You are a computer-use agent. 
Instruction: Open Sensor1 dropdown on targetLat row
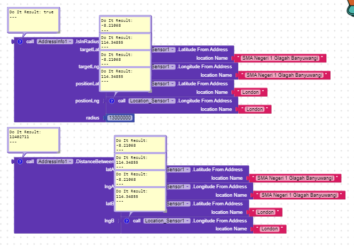(163, 50)
